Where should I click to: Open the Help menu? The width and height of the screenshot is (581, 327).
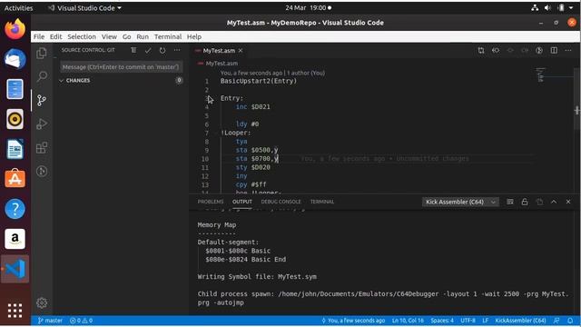[194, 36]
